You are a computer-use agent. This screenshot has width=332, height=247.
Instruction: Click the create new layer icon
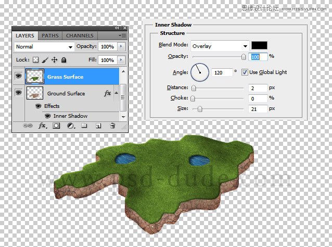pos(98,126)
